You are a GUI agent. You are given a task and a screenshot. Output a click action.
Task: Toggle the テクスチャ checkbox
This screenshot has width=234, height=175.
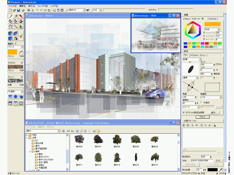(22, 63)
